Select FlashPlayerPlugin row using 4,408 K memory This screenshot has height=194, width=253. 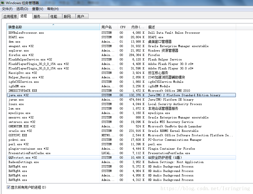click(x=121, y=64)
